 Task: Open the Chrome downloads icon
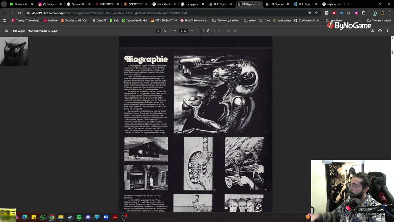(x=375, y=13)
